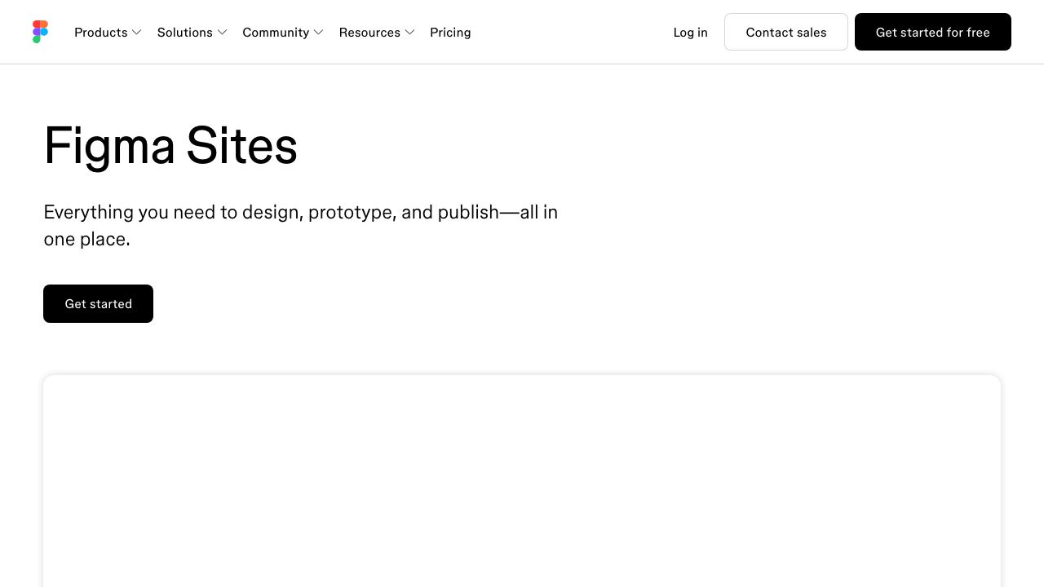
Task: Click the Log in link
Action: [690, 32]
